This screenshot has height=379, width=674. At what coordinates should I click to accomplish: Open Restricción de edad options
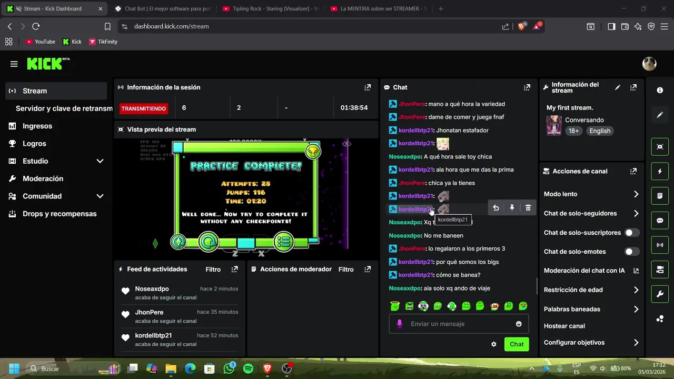pos(591,290)
